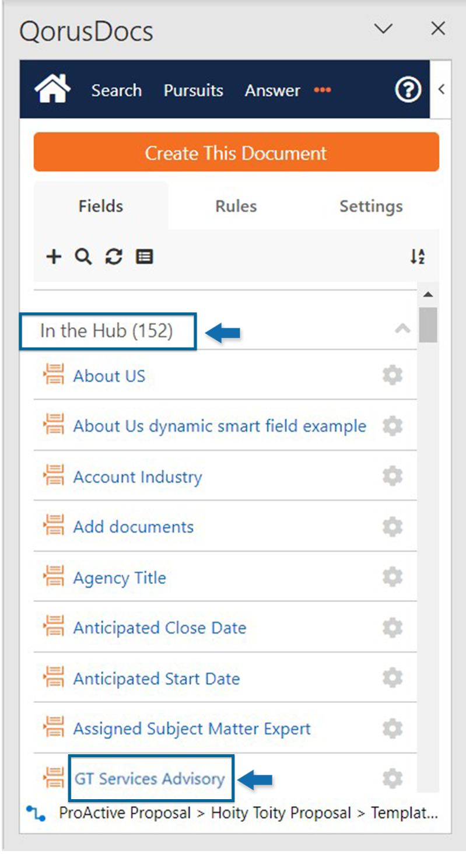Image resolution: width=466 pixels, height=854 pixels.
Task: Click gear icon beside Agency Title
Action: tap(393, 577)
